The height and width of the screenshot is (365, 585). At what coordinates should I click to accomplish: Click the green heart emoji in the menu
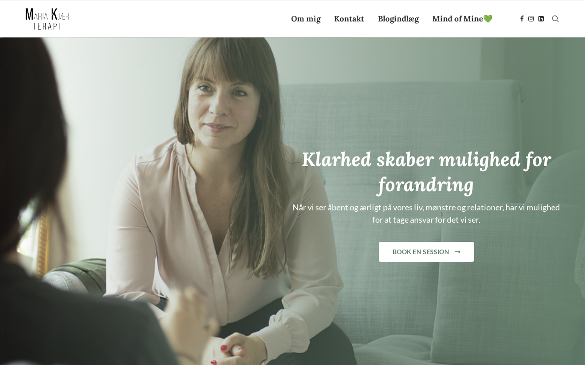click(x=488, y=19)
